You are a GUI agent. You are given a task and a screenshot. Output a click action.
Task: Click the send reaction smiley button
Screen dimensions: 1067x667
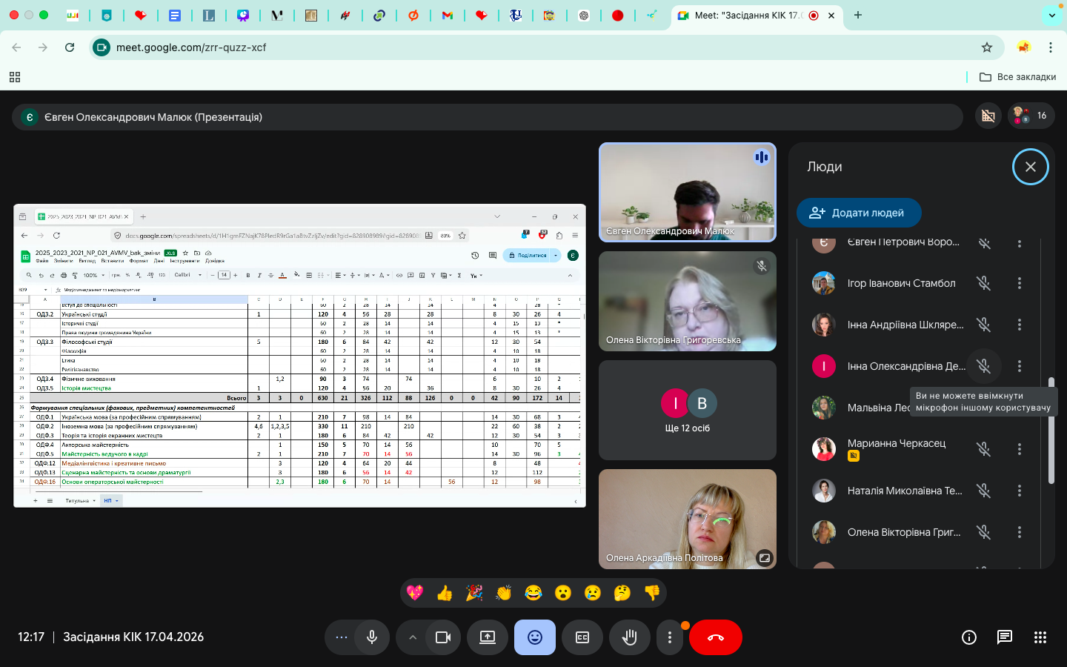pyautogui.click(x=535, y=637)
